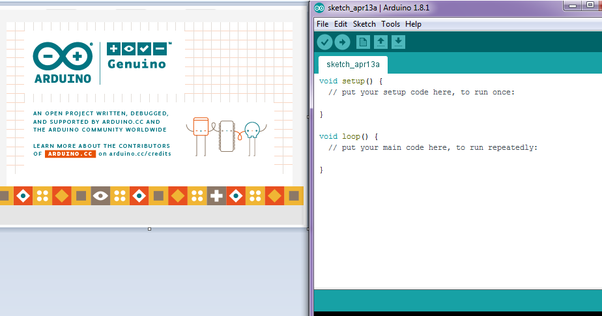Viewport: 602px width, 316px height.
Task: Click the Verify checkmark button
Action: pos(324,42)
